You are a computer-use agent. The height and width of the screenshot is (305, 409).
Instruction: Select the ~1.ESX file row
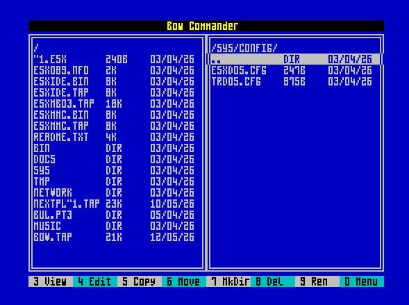(117, 59)
